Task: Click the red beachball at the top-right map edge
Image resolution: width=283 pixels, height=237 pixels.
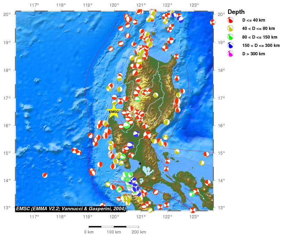Action: (x=213, y=22)
